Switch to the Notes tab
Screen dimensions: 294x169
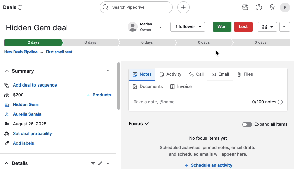pyautogui.click(x=142, y=74)
